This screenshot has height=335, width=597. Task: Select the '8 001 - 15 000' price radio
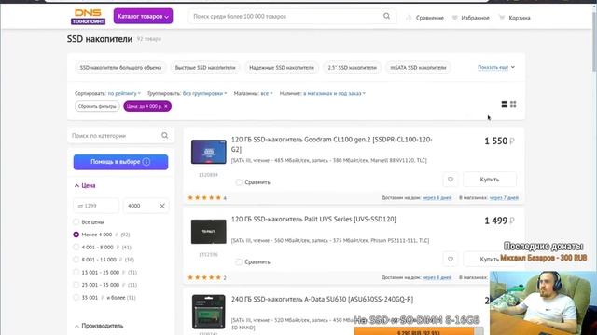[x=76, y=260]
